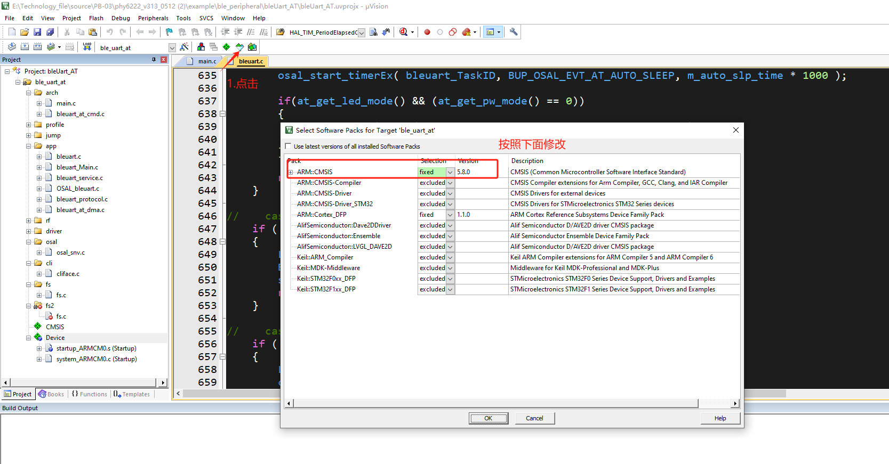Open the ble_uart_at target dropdown

[x=172, y=48]
